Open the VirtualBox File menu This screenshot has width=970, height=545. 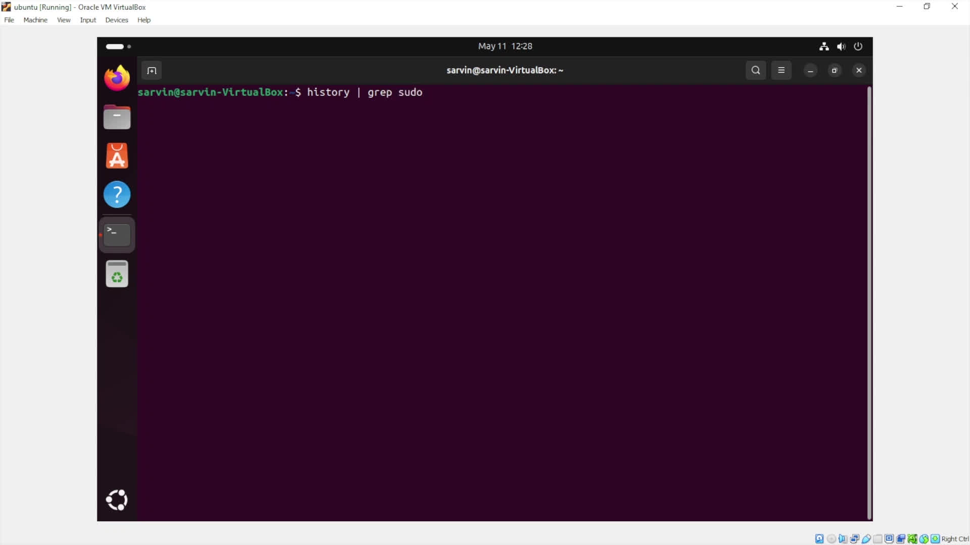tap(9, 20)
